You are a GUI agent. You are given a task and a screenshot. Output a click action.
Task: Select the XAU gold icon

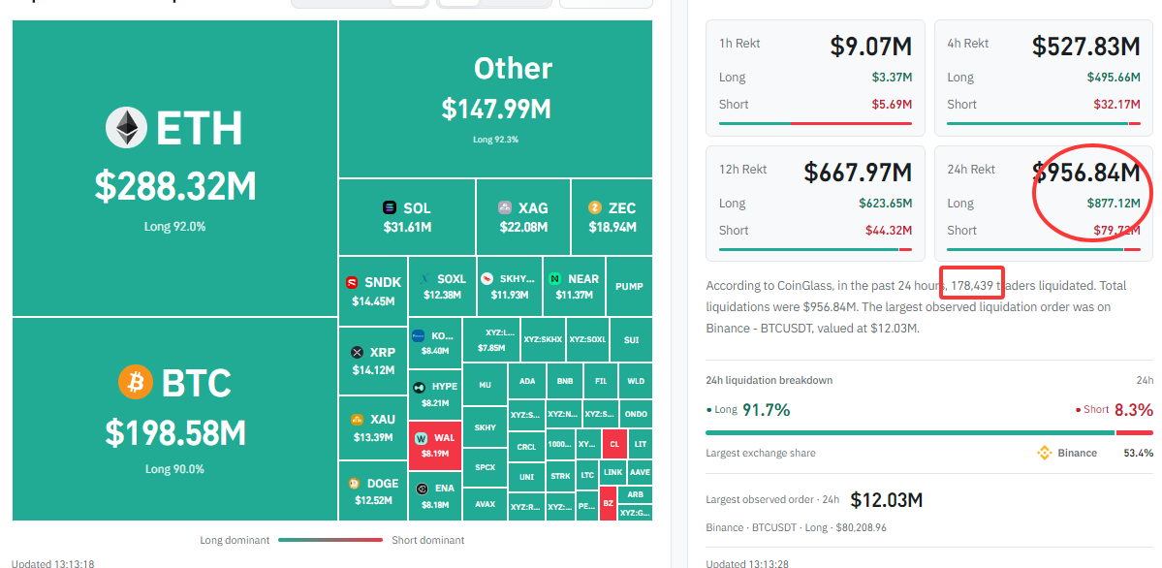[358, 420]
